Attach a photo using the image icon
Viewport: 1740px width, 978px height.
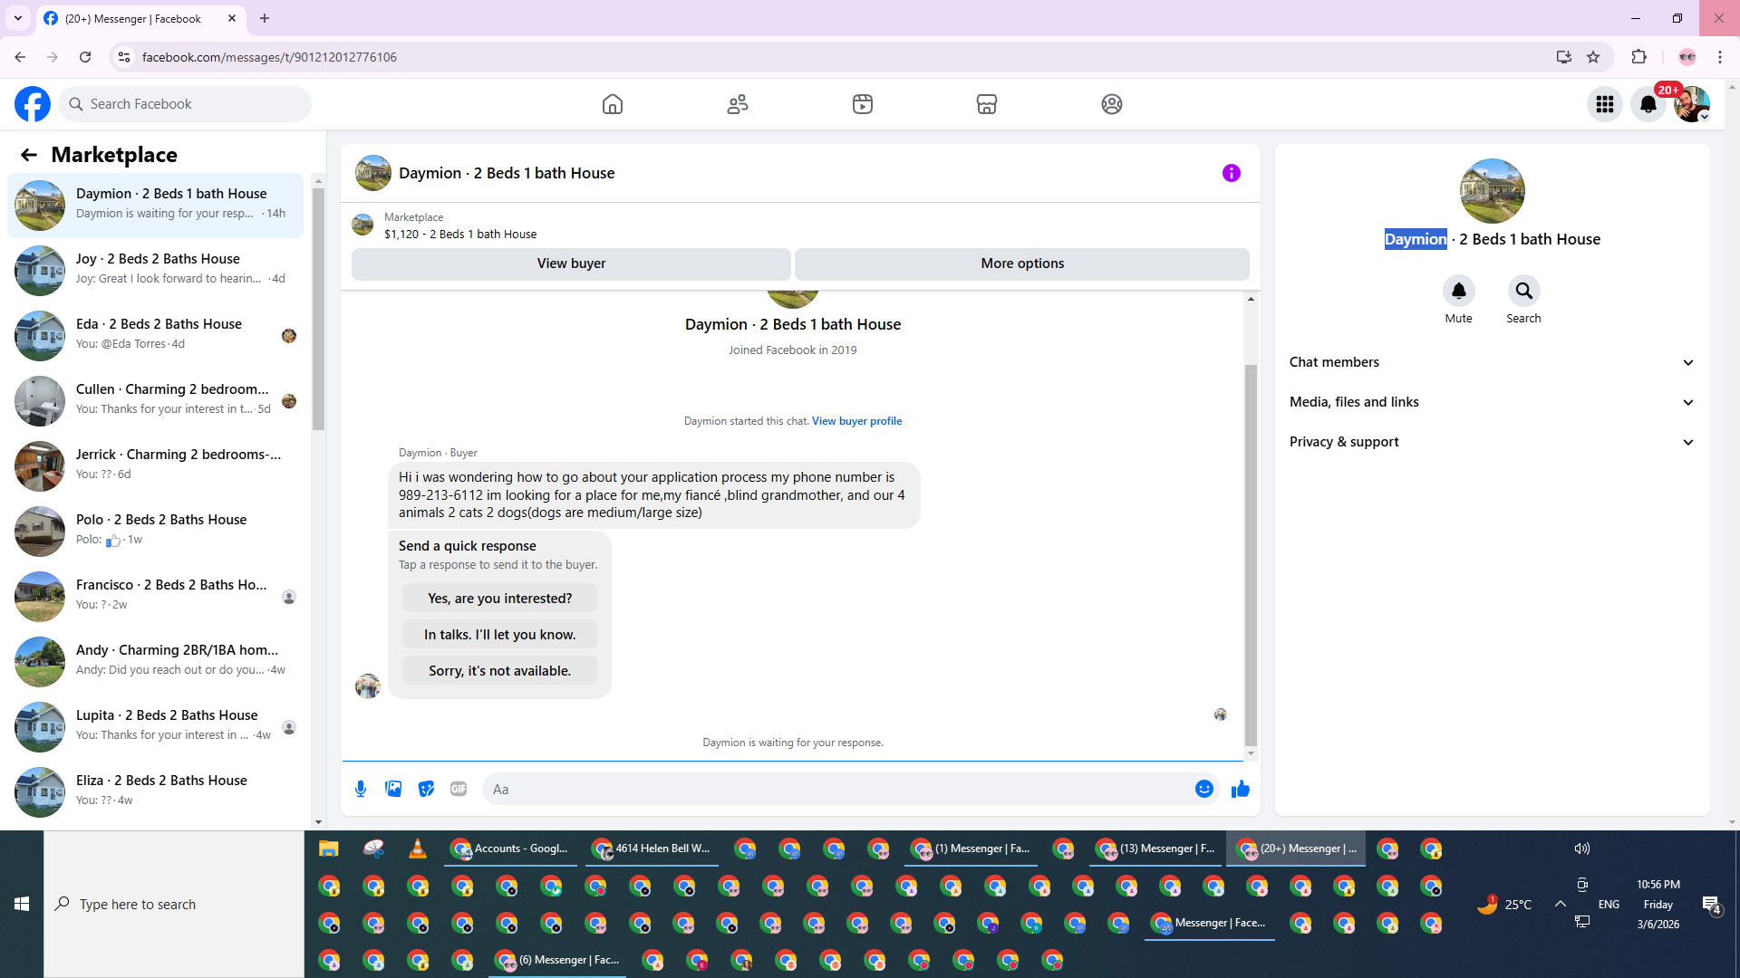[393, 789]
